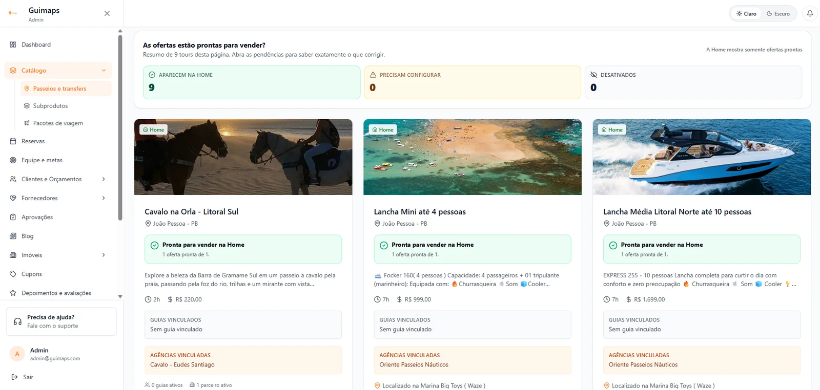Image resolution: width=820 pixels, height=390 pixels.
Task: Close the sidebar with X icon
Action: 107,14
